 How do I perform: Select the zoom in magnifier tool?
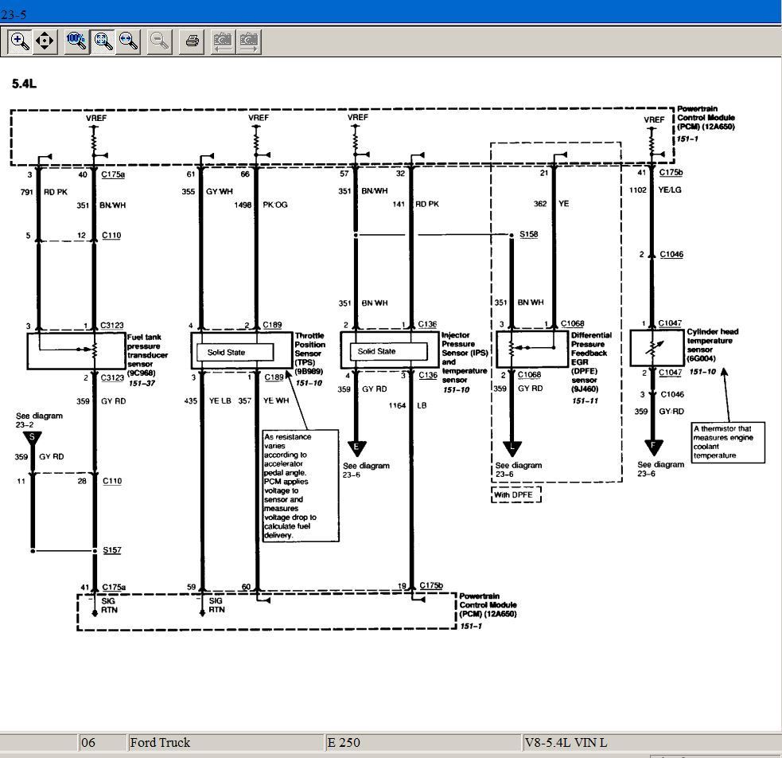(20, 41)
